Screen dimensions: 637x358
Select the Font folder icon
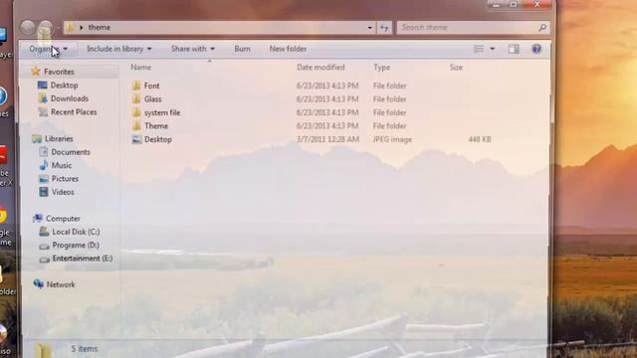point(136,86)
